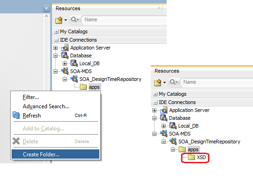253x179 pixels.
Task: Click SOA_DesignTimeRepository icon in right panel
Action: [x=173, y=141]
